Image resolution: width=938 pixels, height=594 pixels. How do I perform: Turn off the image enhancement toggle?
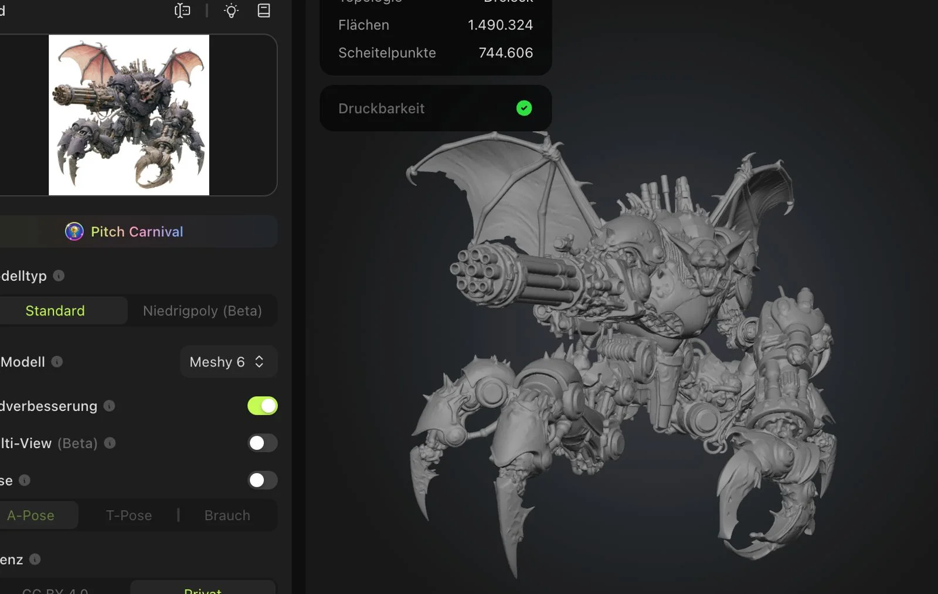coord(262,406)
